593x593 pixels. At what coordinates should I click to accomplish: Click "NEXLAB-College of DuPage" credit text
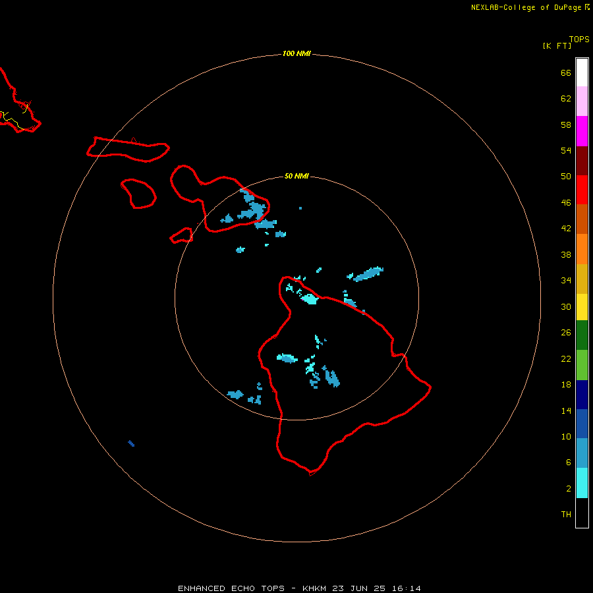[x=526, y=7]
